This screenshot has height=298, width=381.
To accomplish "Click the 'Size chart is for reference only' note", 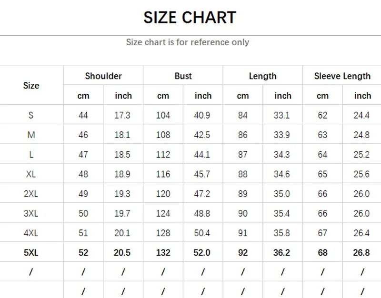I will pos(187,42).
